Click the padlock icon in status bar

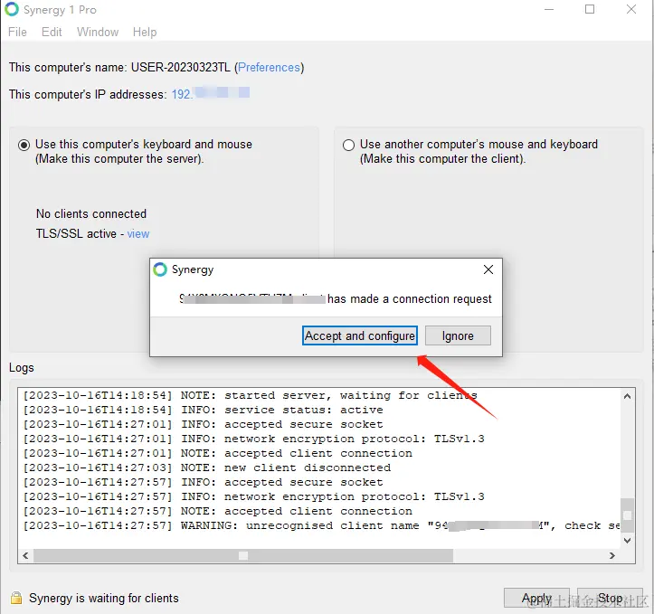click(x=16, y=598)
